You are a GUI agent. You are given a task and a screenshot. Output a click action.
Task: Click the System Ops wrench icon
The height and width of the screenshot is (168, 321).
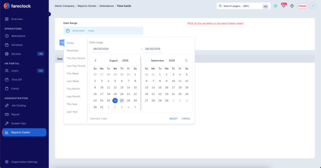[x=7, y=123]
